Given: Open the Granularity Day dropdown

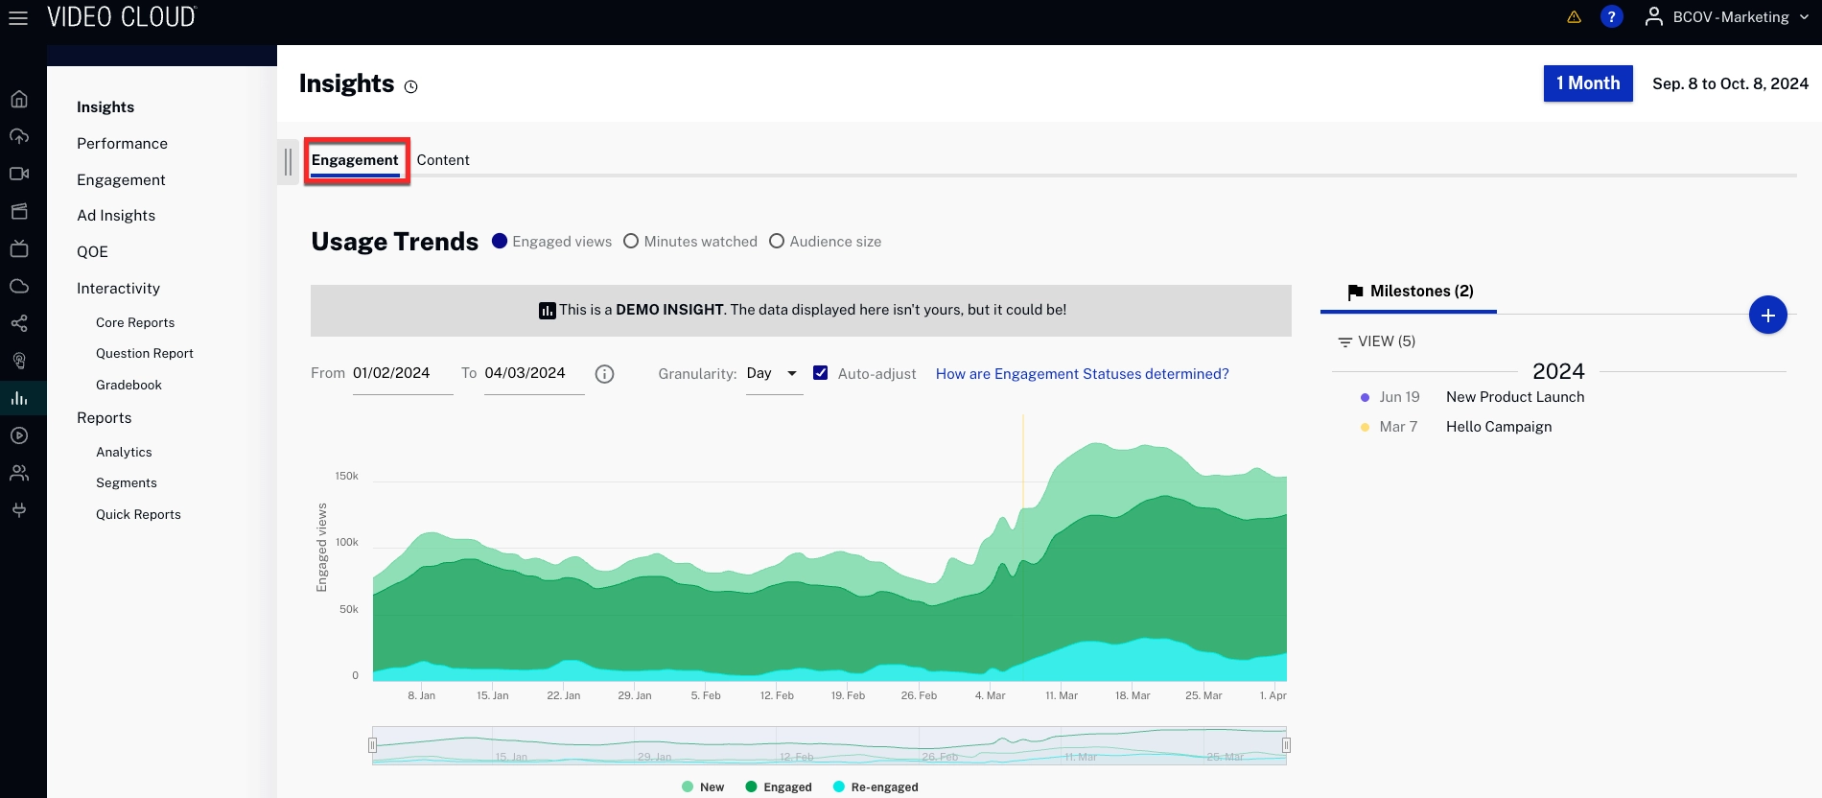Looking at the screenshot, I should (x=773, y=374).
